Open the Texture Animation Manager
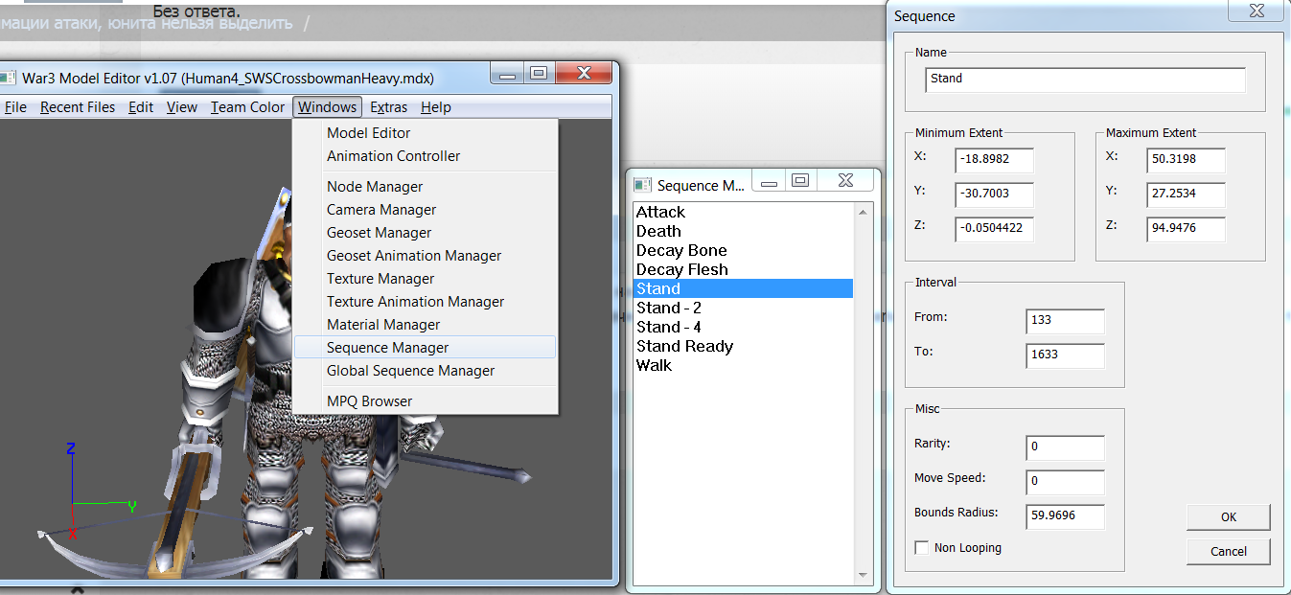This screenshot has width=1291, height=595. pos(426,302)
